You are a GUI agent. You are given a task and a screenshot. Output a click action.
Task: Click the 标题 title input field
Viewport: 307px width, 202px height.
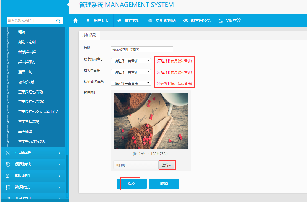point(142,49)
